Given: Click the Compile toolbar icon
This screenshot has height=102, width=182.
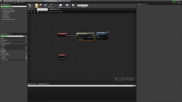Looking at the screenshot, I should pos(30,6).
